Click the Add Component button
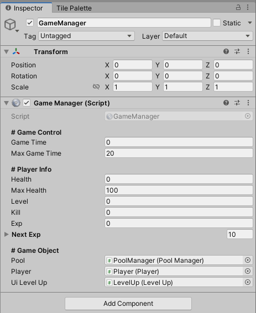Screen dimensions: 256x313 [128, 304]
